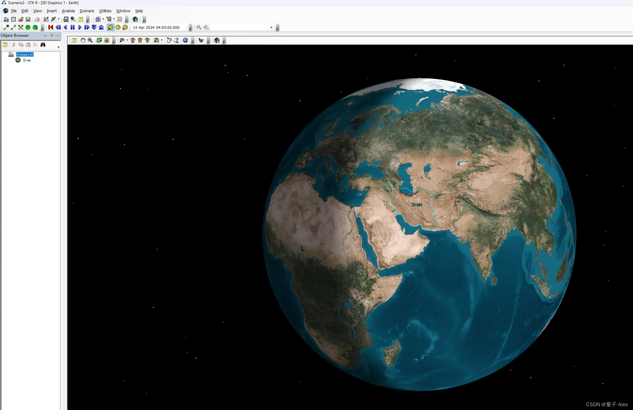Select the Zoom magnifier tool

(x=90, y=40)
